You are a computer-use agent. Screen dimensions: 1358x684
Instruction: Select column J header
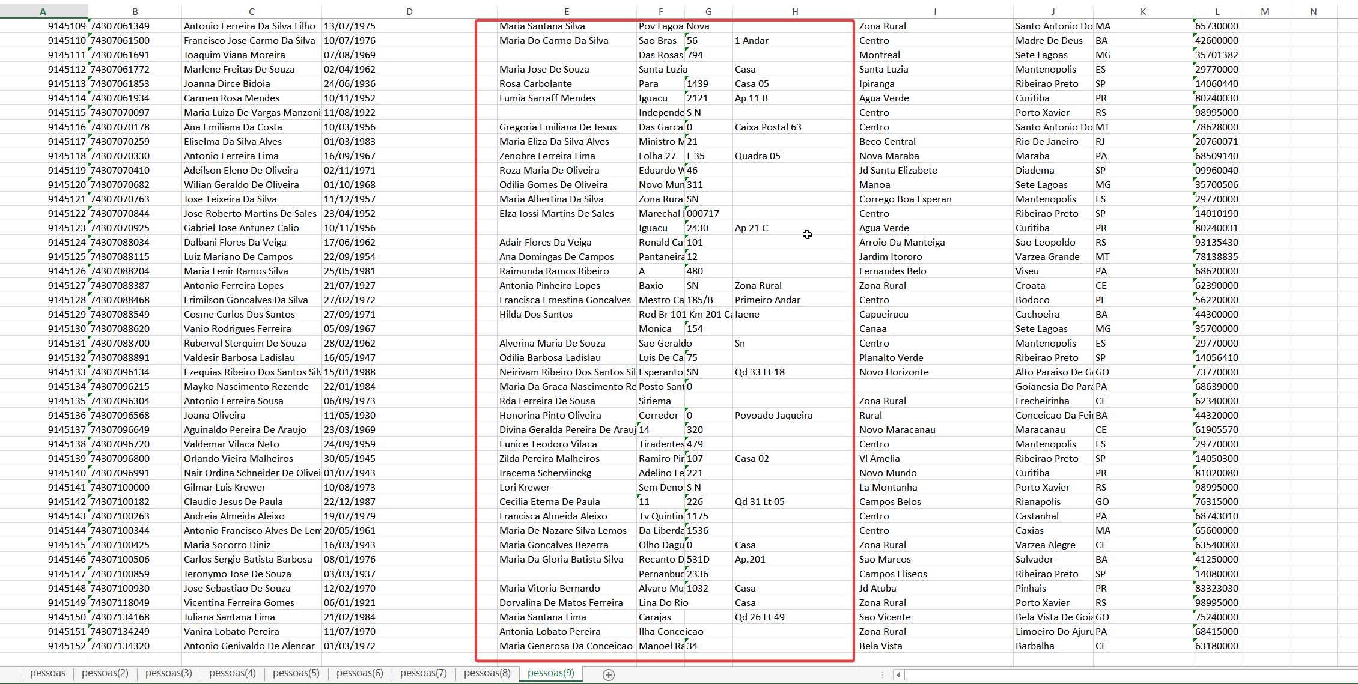pyautogui.click(x=1053, y=11)
